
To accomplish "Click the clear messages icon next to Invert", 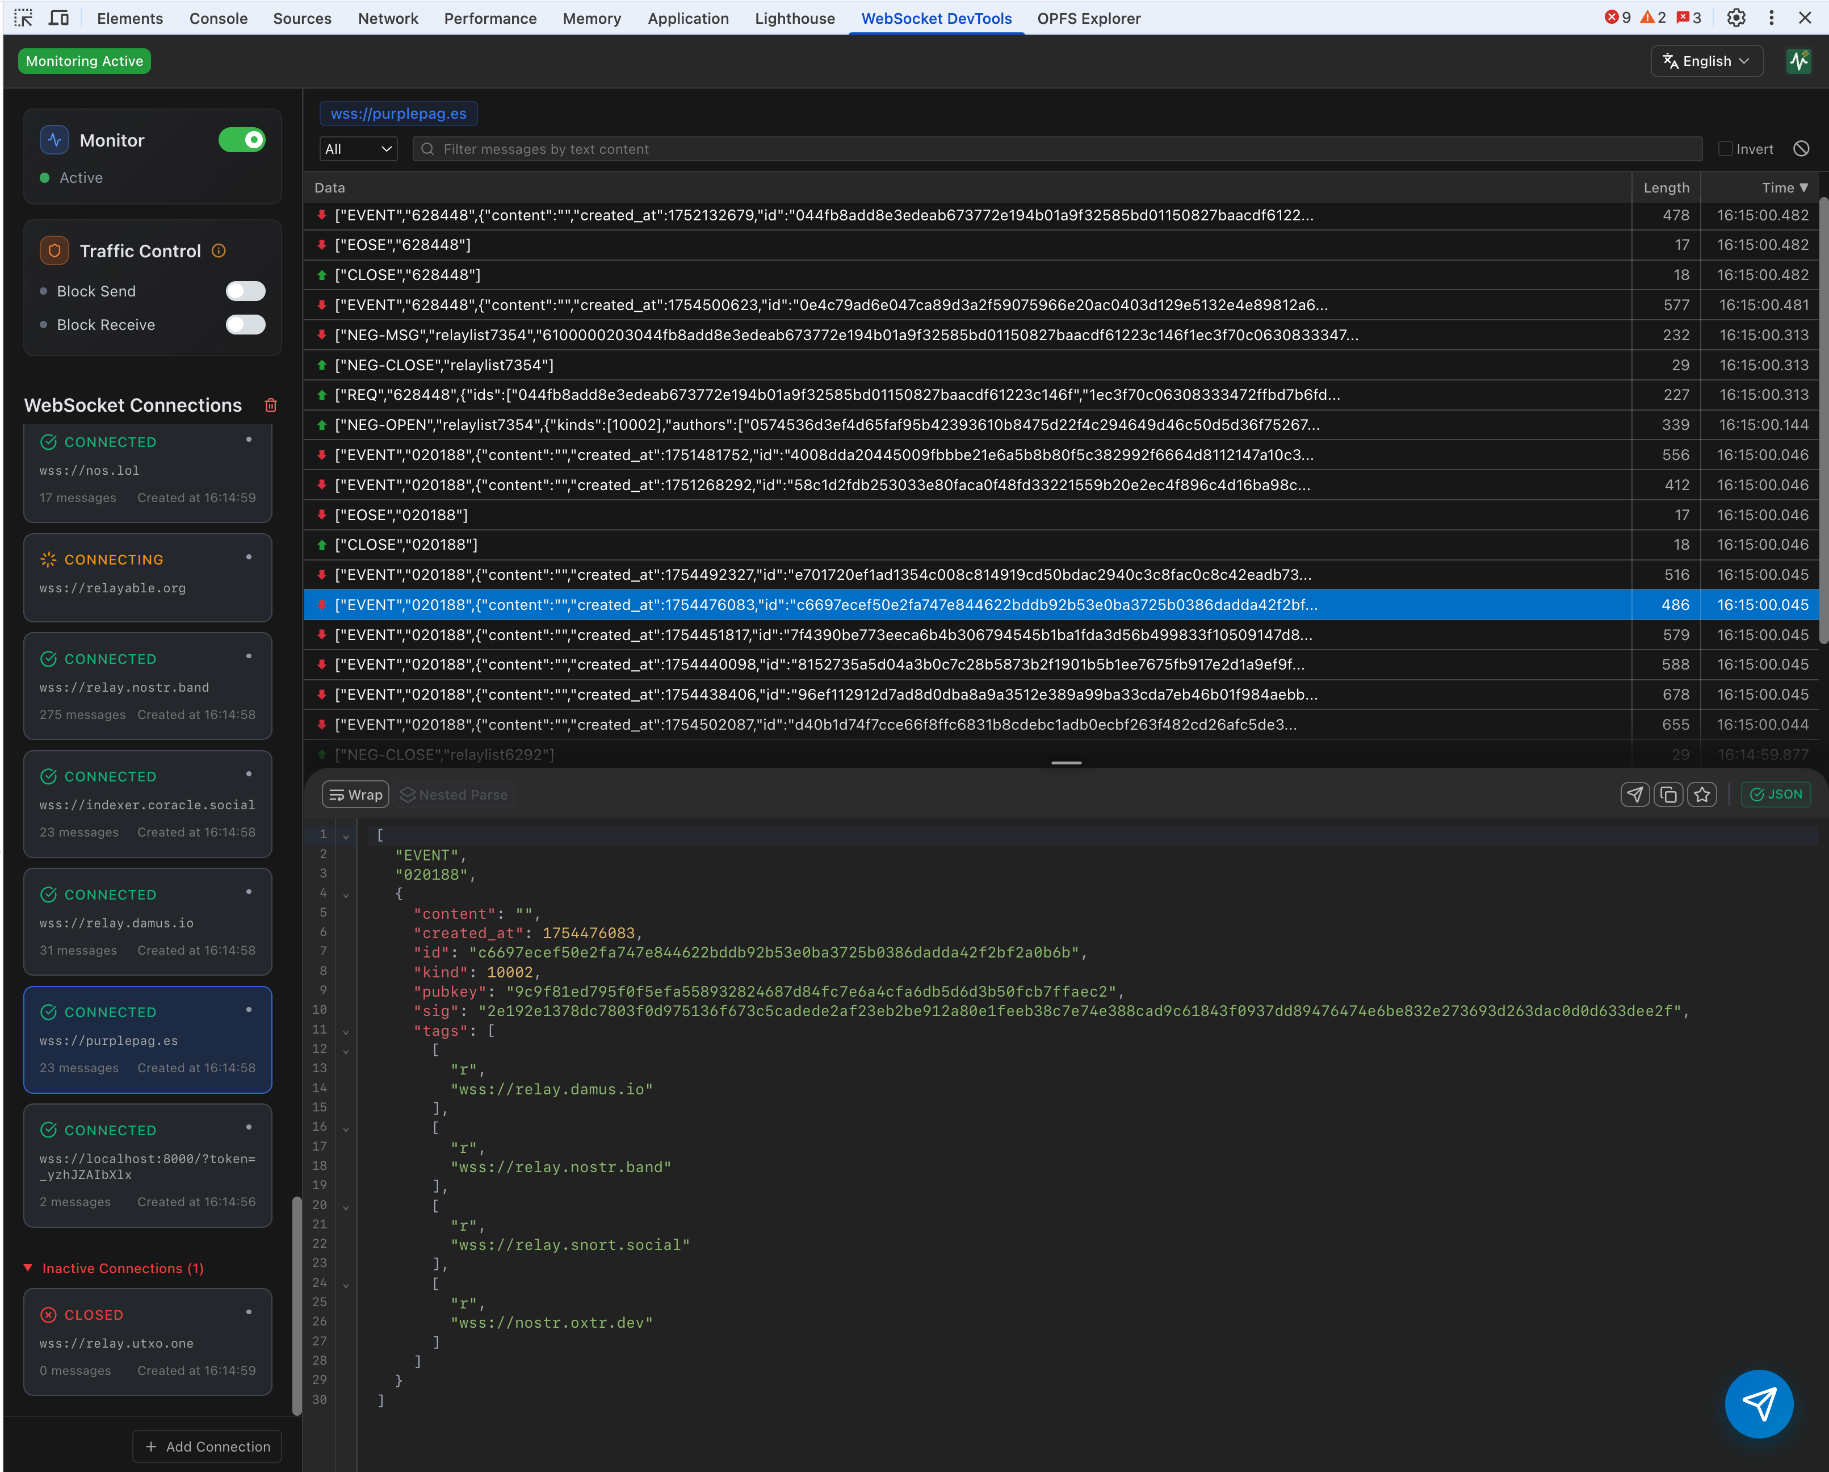I will 1801,149.
